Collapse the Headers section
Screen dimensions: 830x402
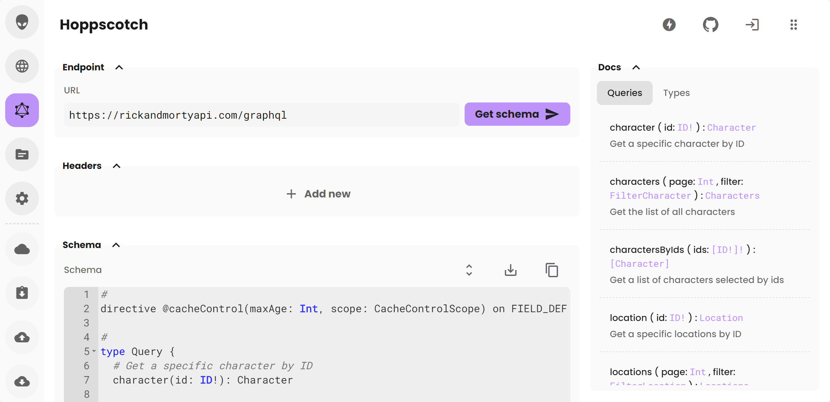click(116, 166)
